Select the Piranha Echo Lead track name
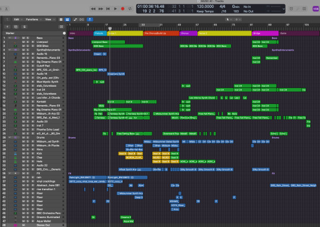 tap(48, 130)
